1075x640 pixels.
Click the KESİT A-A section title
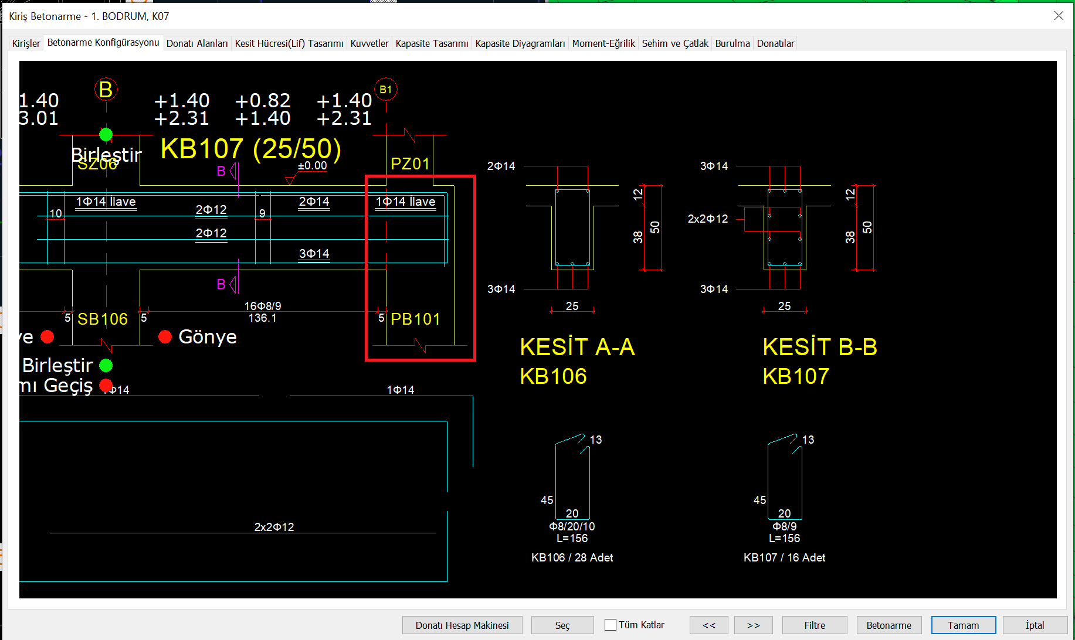click(577, 348)
